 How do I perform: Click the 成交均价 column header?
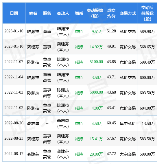[111, 13]
